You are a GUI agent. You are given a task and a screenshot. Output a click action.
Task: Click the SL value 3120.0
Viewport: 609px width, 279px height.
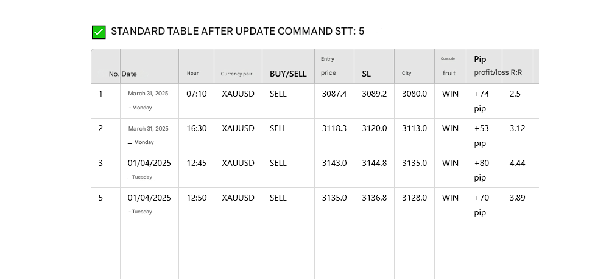coord(374,128)
